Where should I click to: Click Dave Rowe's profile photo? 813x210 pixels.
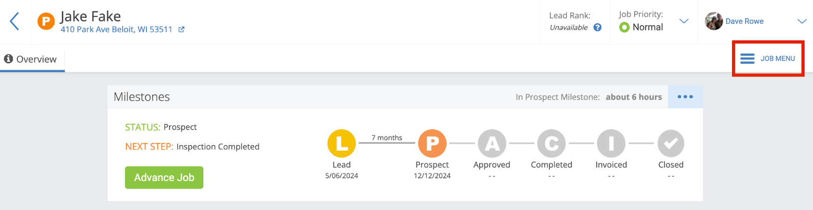pyautogui.click(x=714, y=21)
